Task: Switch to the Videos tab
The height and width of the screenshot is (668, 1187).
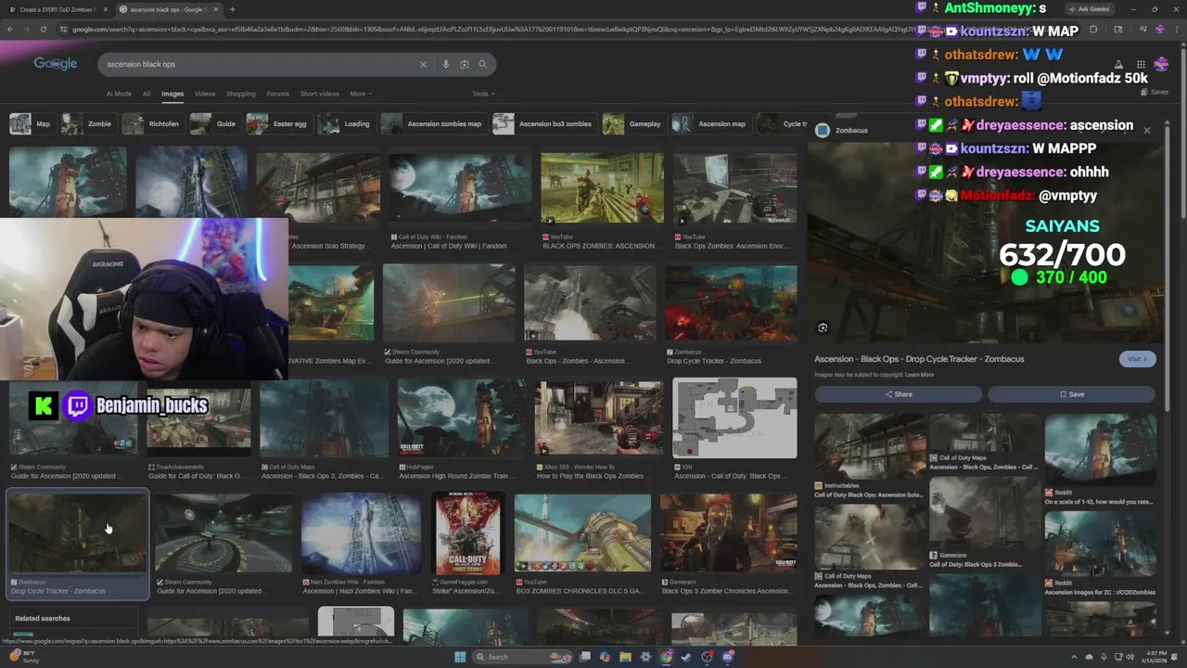Action: click(205, 94)
